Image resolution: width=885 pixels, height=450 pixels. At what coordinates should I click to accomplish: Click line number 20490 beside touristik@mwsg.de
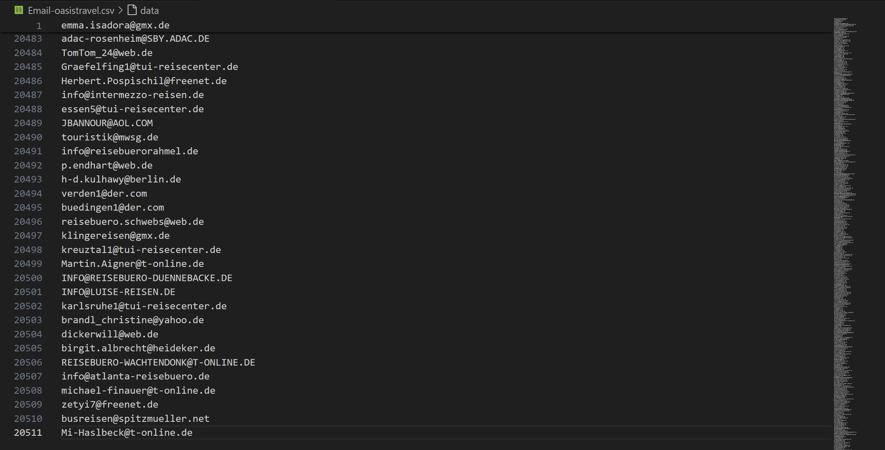[28, 137]
